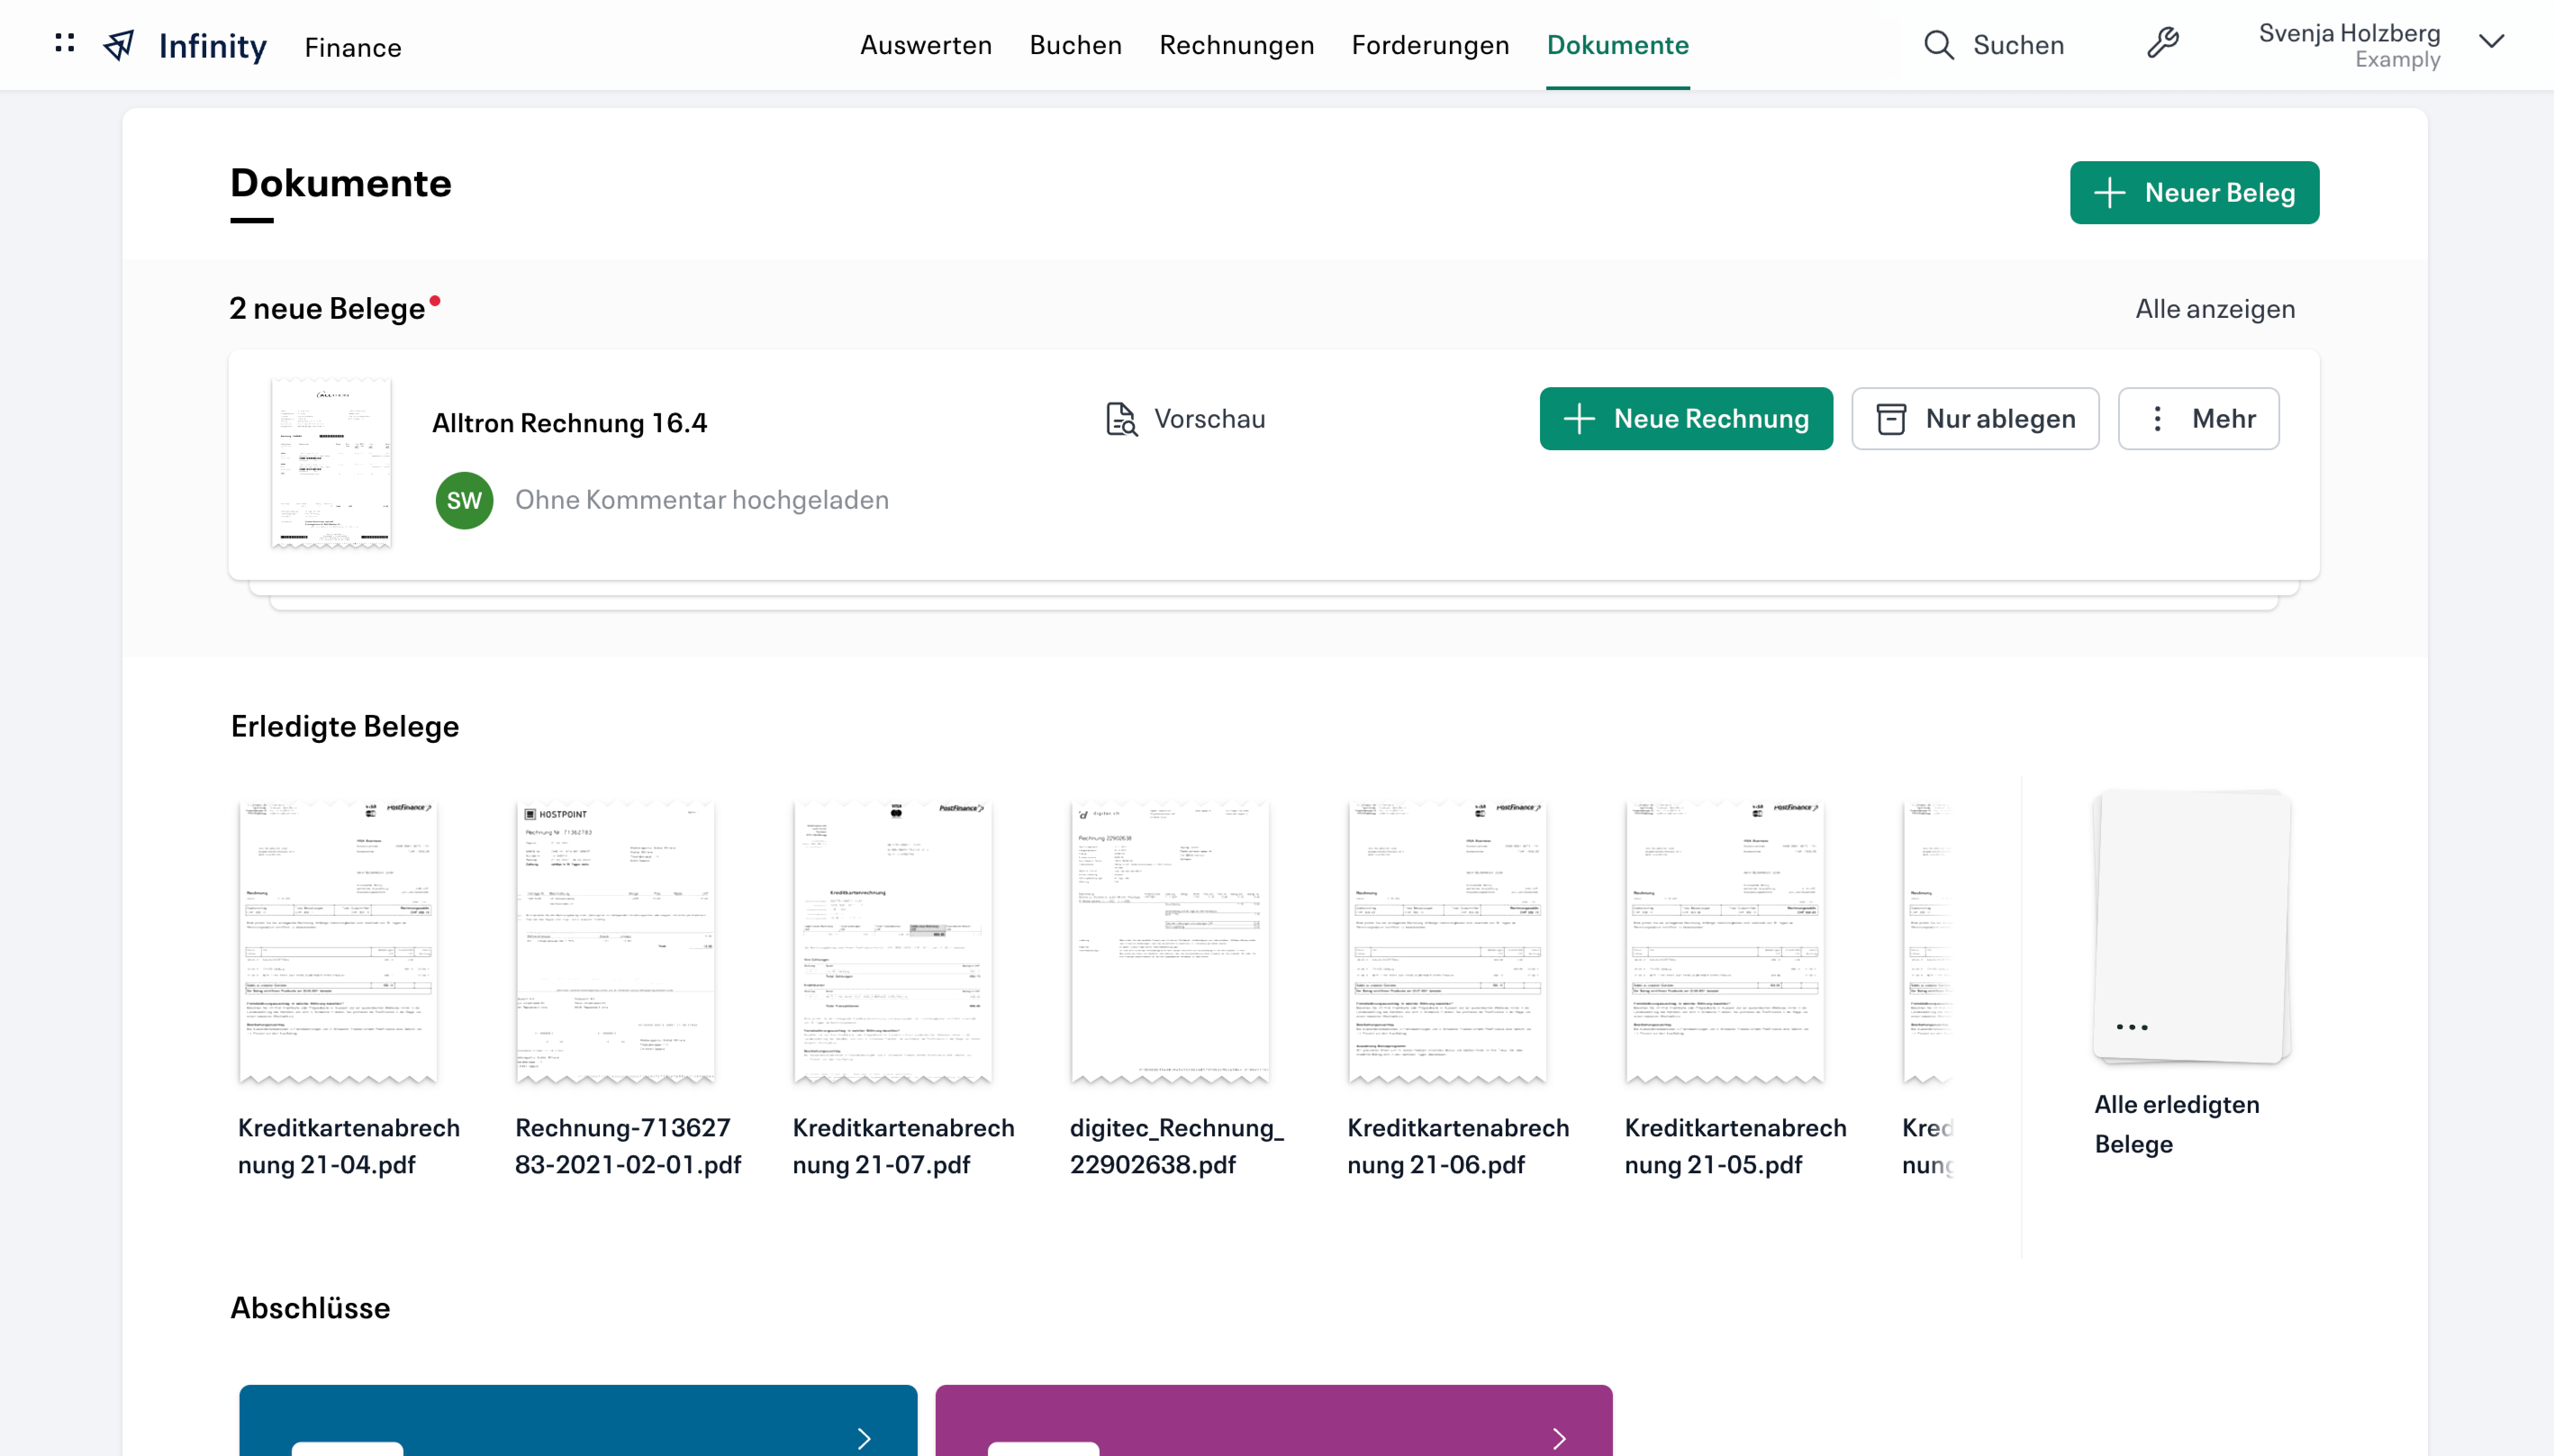Click the Infinity paper plane logo
Screen dimensions: 2554x1456
coord(119,45)
